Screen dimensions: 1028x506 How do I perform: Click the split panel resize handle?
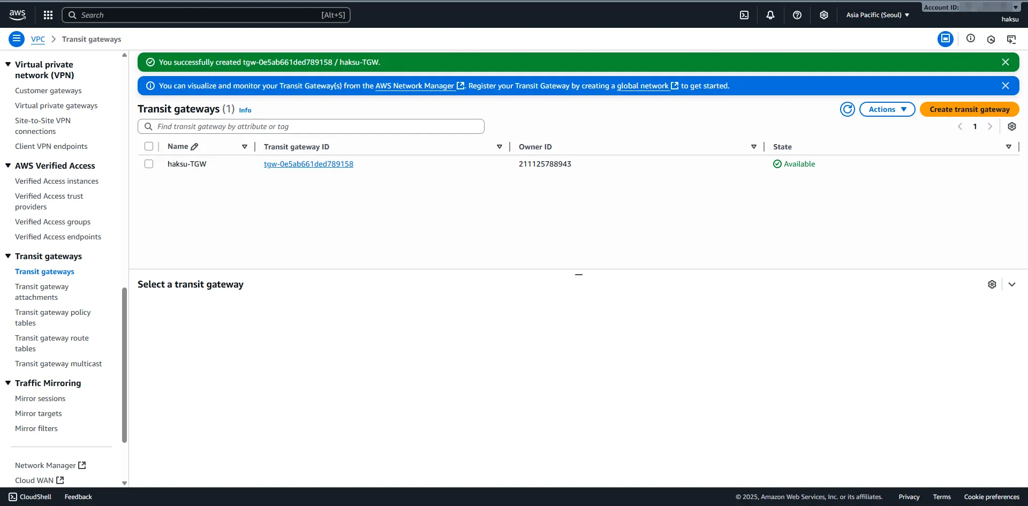coord(579,274)
